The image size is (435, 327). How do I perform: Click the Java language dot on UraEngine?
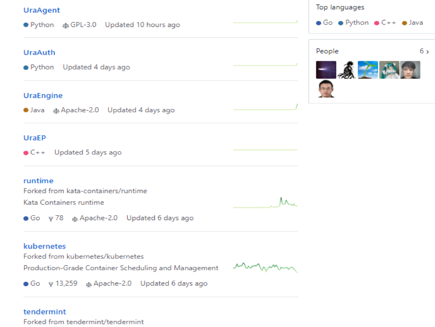26,110
